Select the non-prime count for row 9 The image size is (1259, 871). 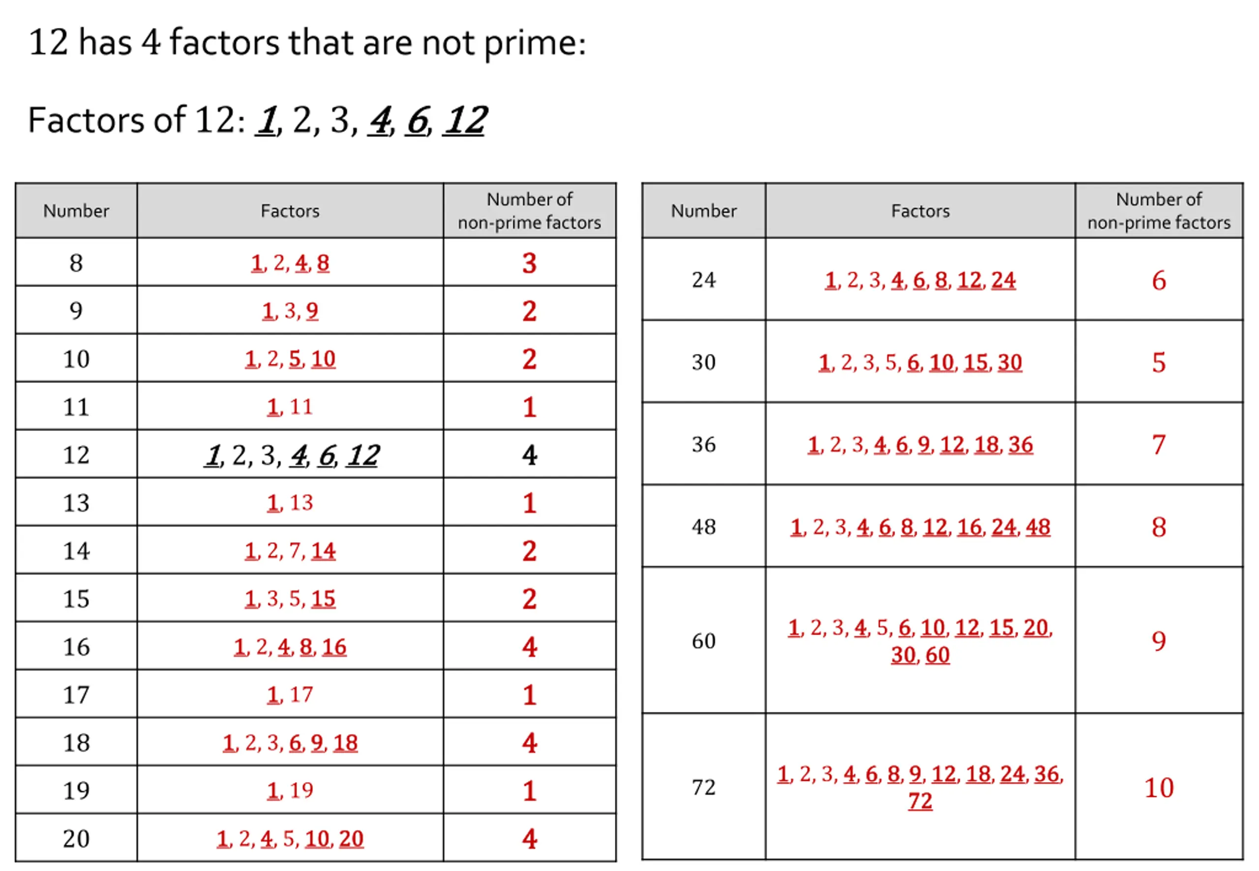(530, 311)
